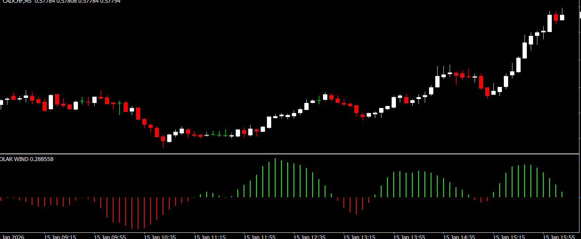Image resolution: width=581 pixels, height=239 pixels.
Task: Click the CADCHF,M5 symbol label
Action: tap(16, 2)
